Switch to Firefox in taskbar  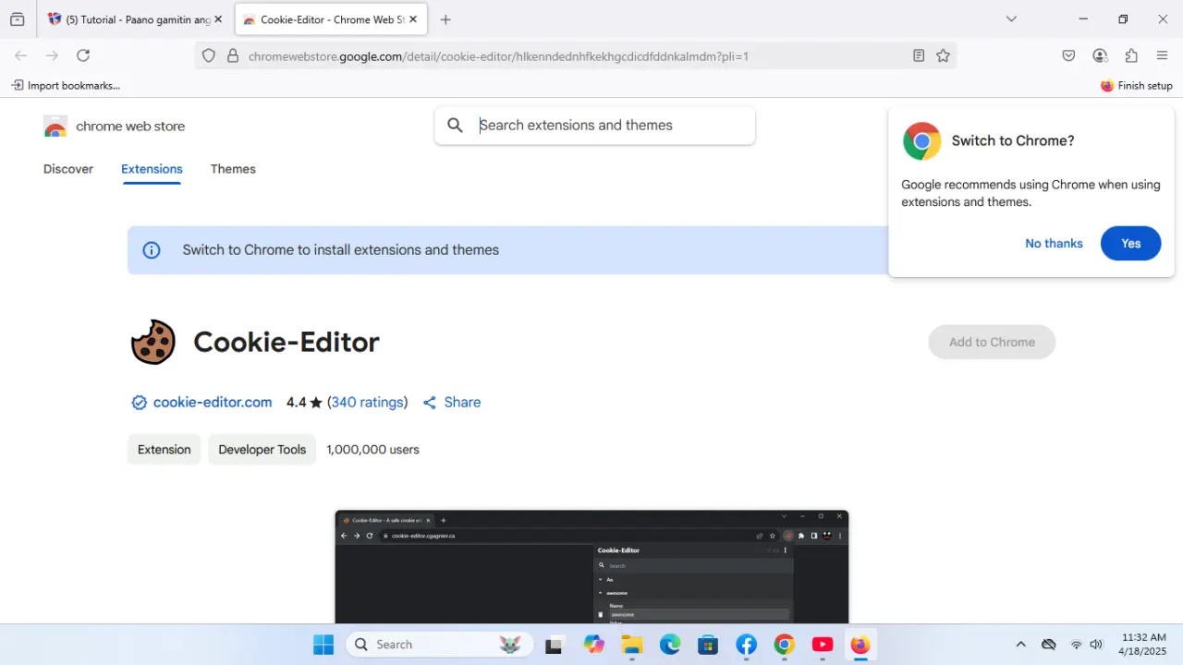(x=860, y=645)
